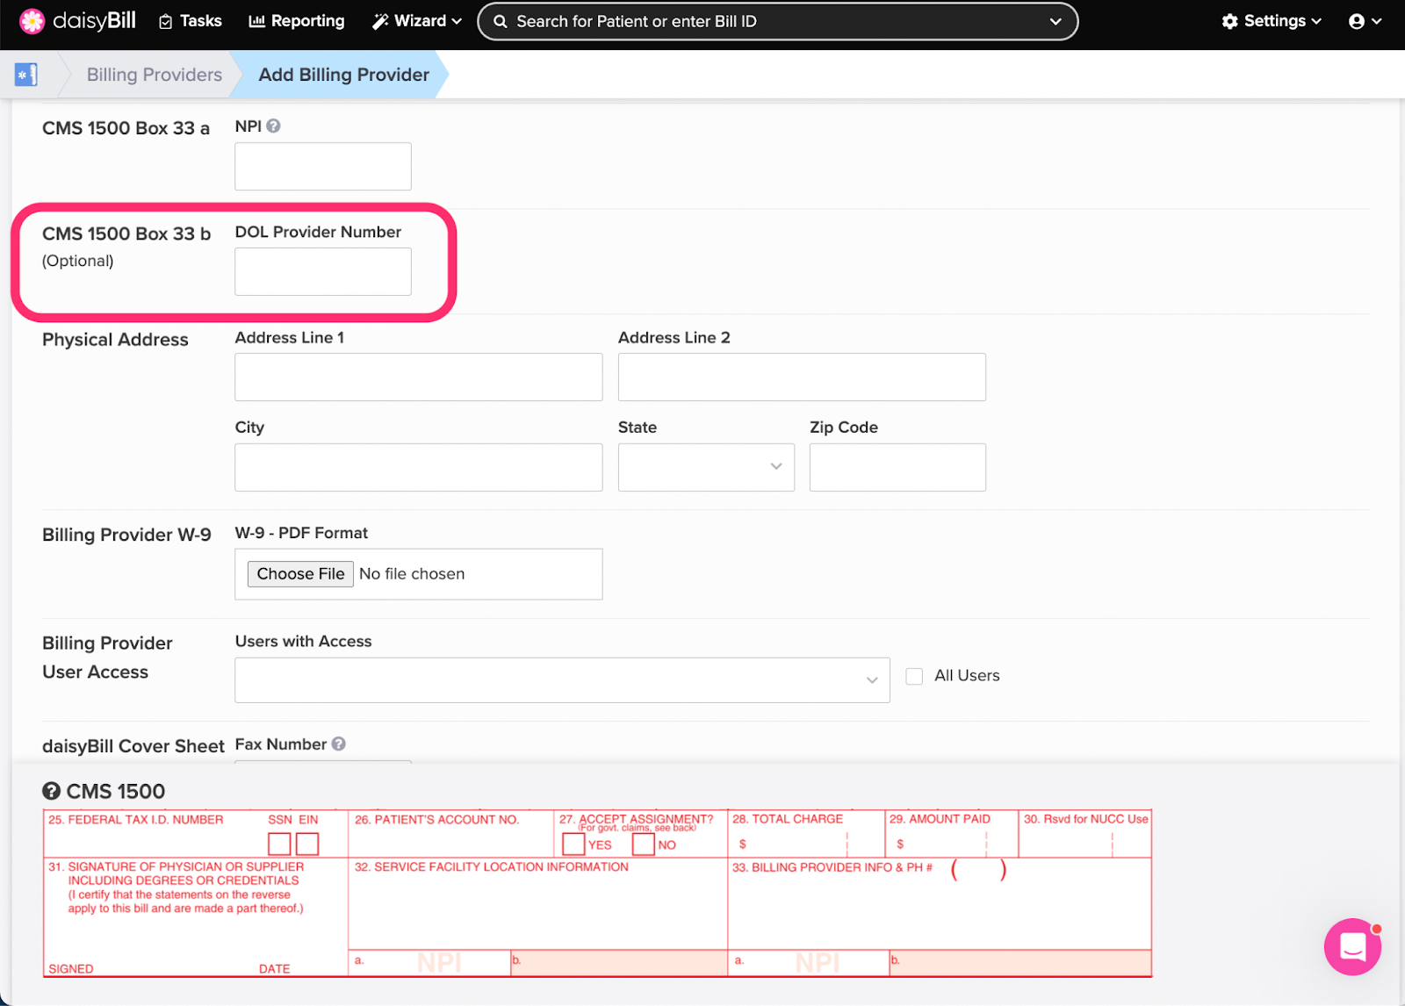Click the CMS 1500 help question icon
Screen dimensions: 1405x1006
52,791
